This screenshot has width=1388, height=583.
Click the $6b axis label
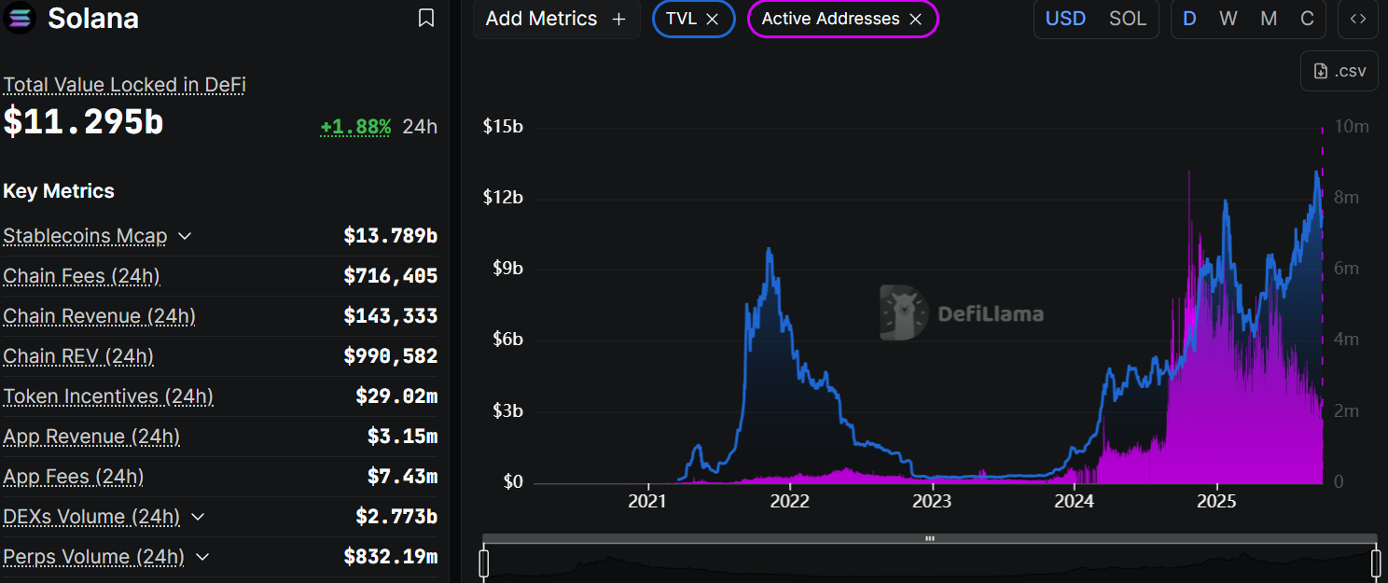[507, 340]
